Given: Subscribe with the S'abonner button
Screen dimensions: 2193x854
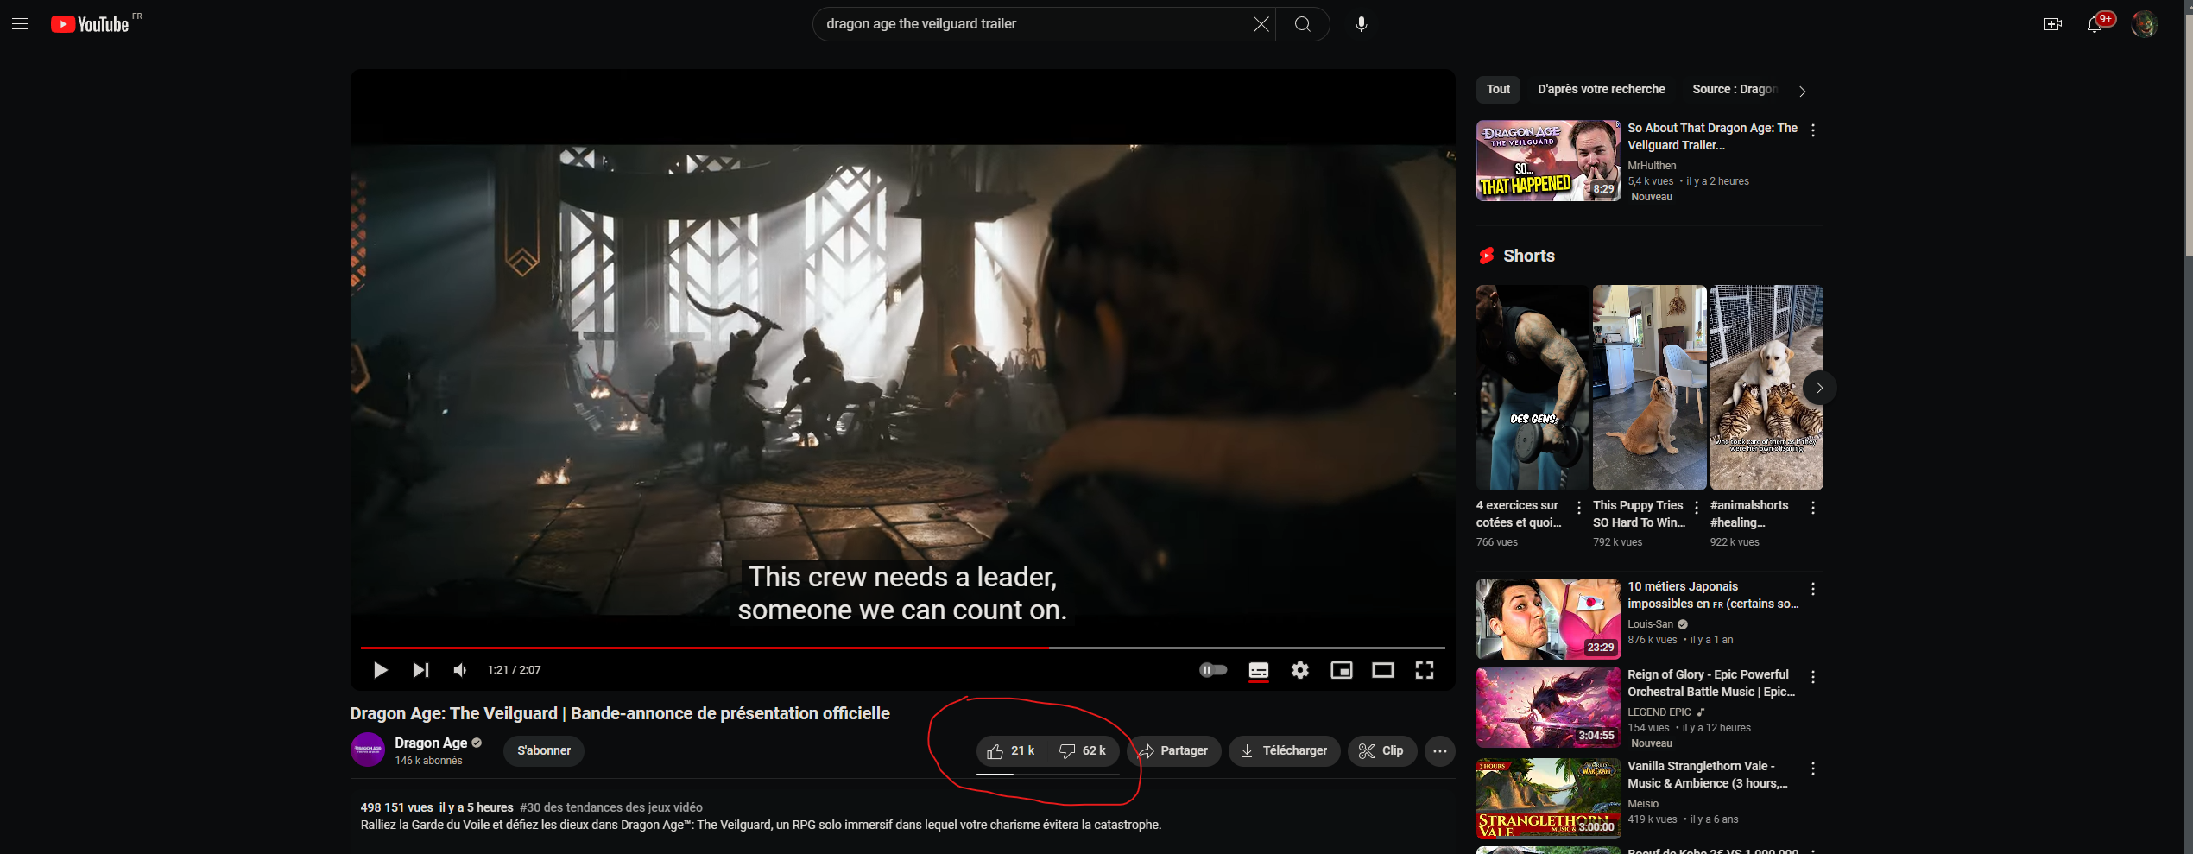Looking at the screenshot, I should point(544,750).
